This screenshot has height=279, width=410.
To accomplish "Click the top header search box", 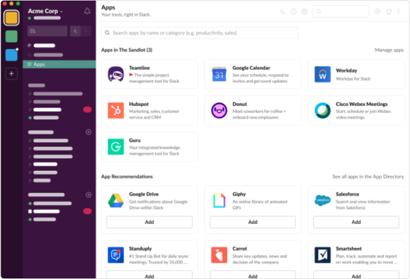I will point(340,12).
